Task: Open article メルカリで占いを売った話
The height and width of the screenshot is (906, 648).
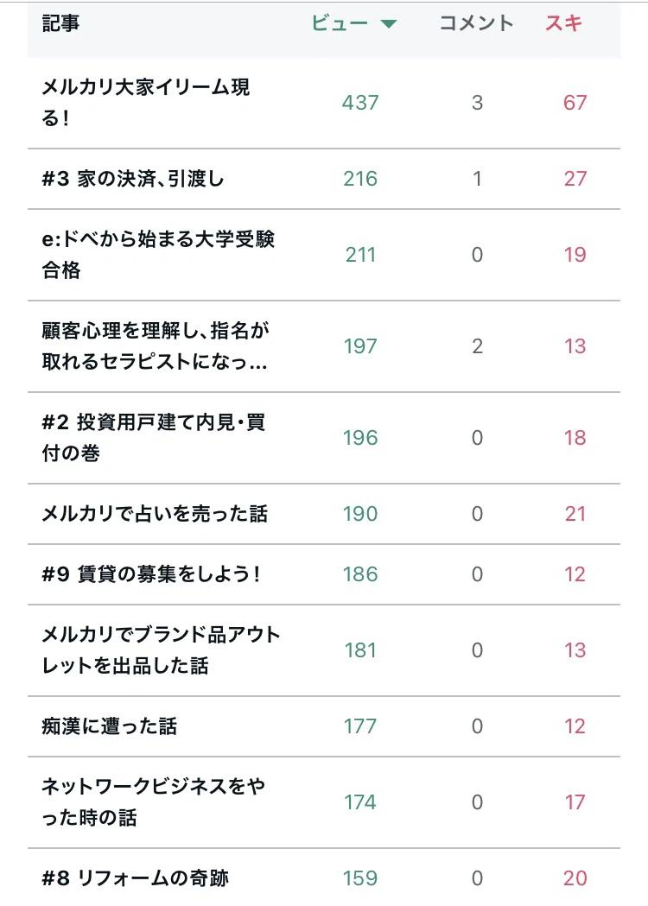Action: [x=155, y=514]
